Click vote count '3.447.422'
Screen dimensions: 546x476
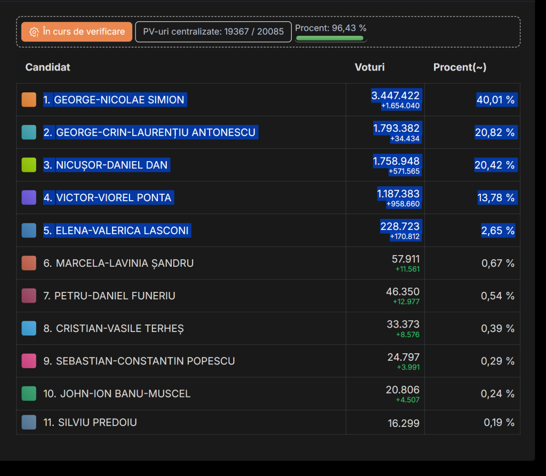pos(396,96)
